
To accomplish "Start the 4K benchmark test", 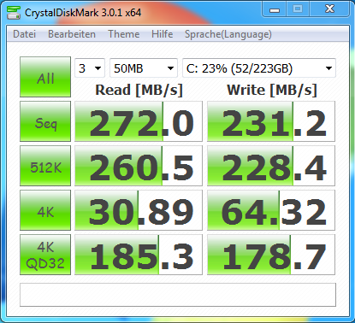I will coord(45,210).
